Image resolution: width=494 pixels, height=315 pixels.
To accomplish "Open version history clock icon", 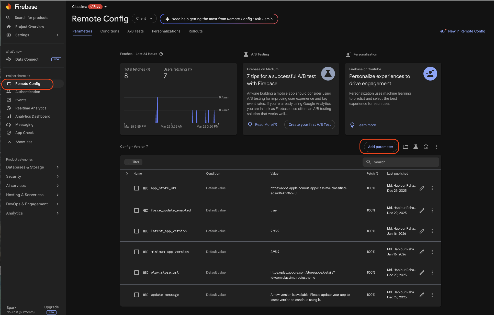I will click(426, 147).
